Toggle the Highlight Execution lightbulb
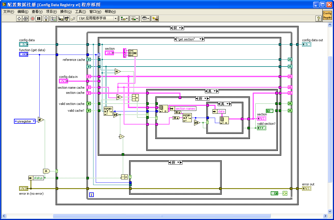 46,18
